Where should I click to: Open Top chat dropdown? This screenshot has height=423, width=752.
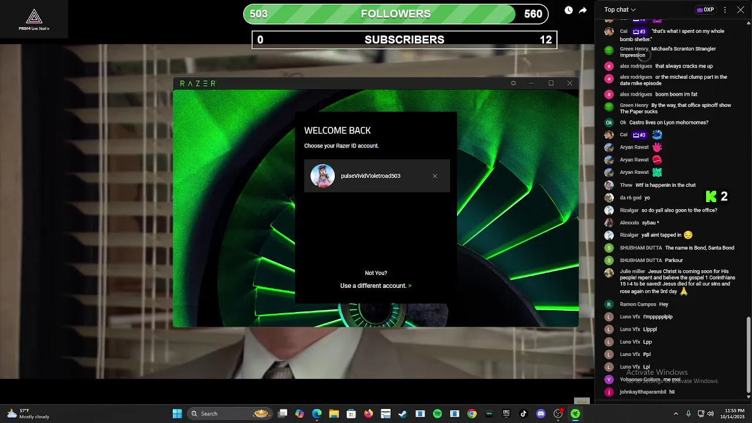(x=620, y=10)
